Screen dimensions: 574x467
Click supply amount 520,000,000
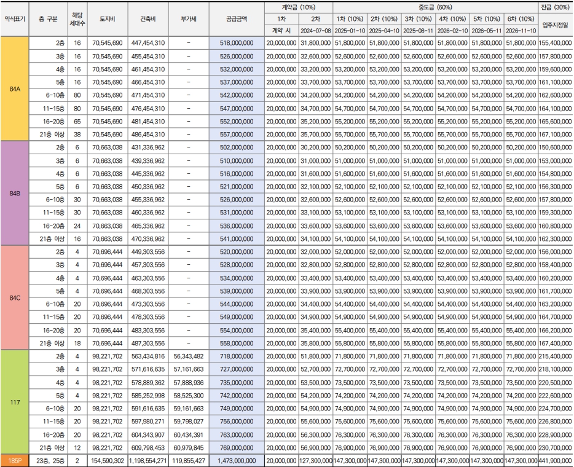pyautogui.click(x=237, y=252)
